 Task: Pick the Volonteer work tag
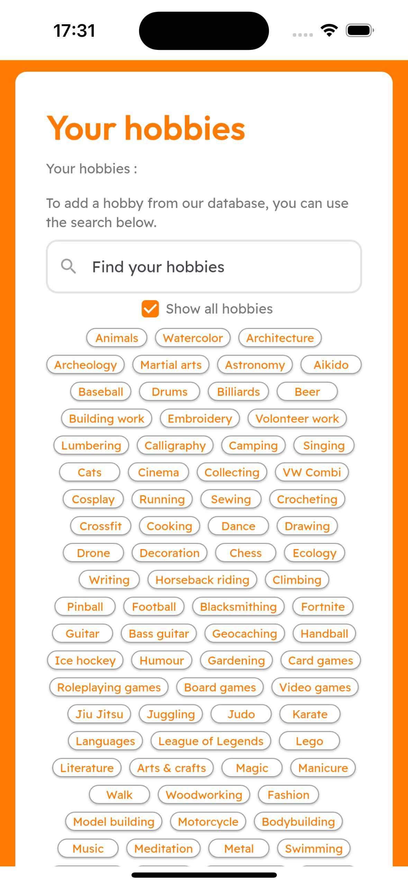[297, 418]
